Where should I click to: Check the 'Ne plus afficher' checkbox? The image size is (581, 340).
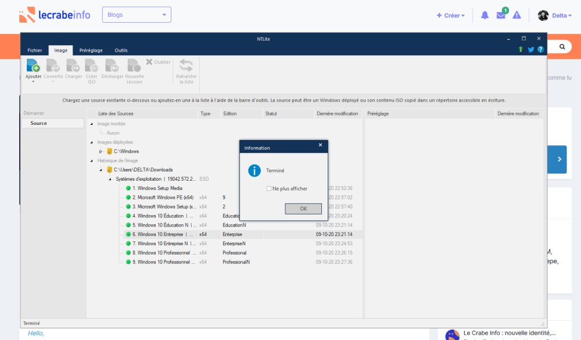[269, 188]
